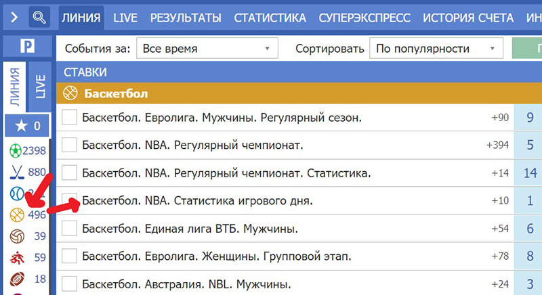Select the American football icon with 18
This screenshot has height=295, width=542.
click(17, 279)
